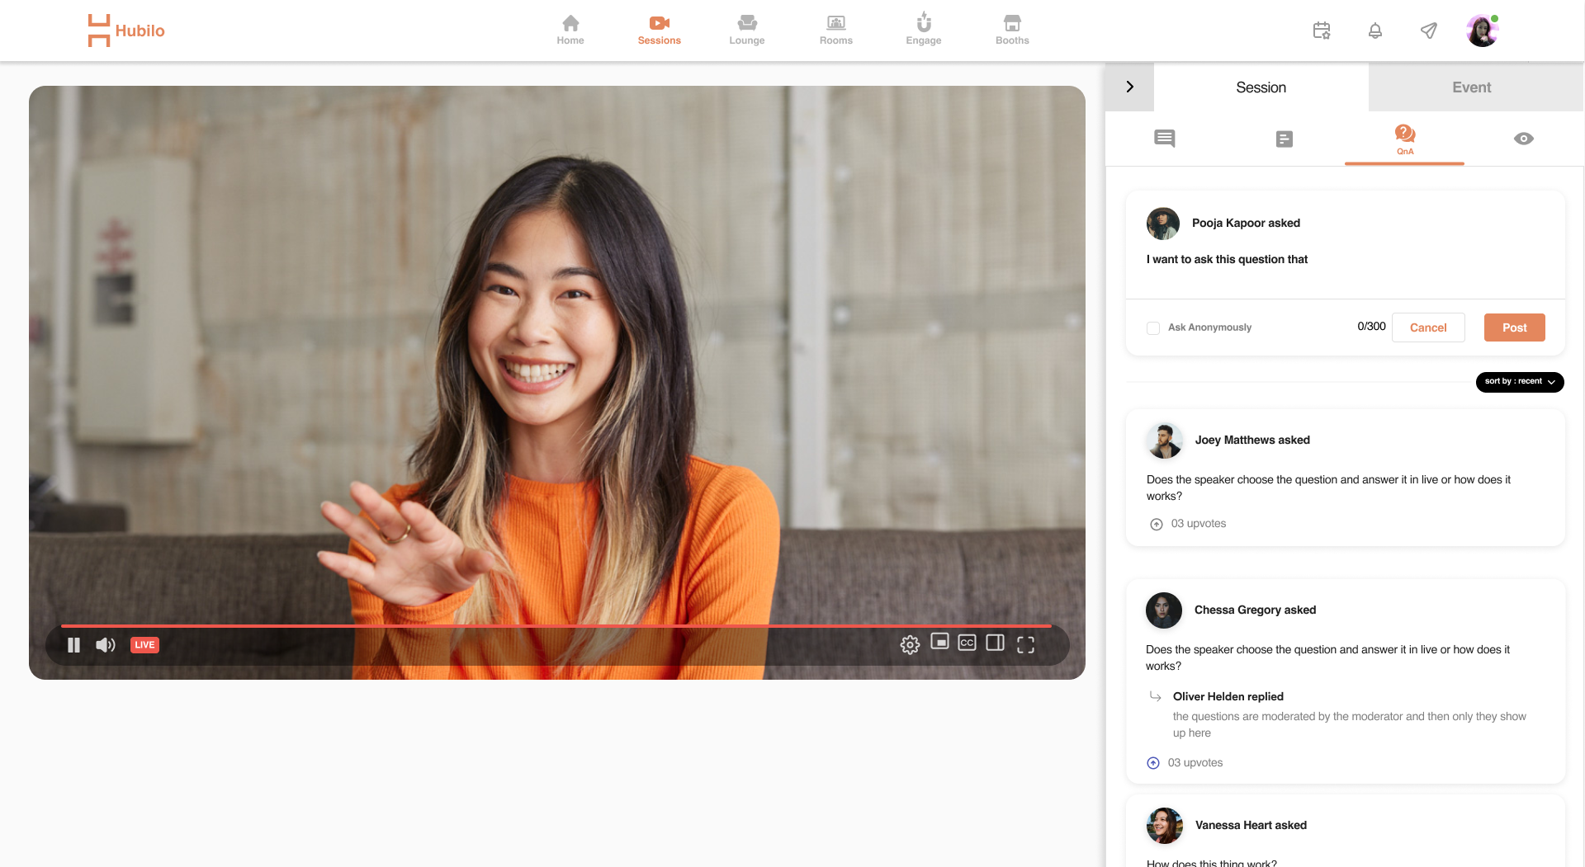Open the calendar schedule icon

(x=1322, y=31)
